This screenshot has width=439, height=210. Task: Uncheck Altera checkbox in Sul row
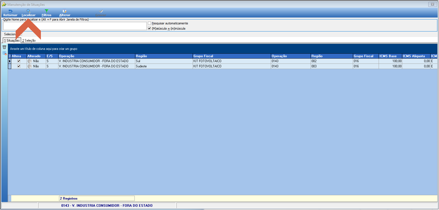pos(19,61)
